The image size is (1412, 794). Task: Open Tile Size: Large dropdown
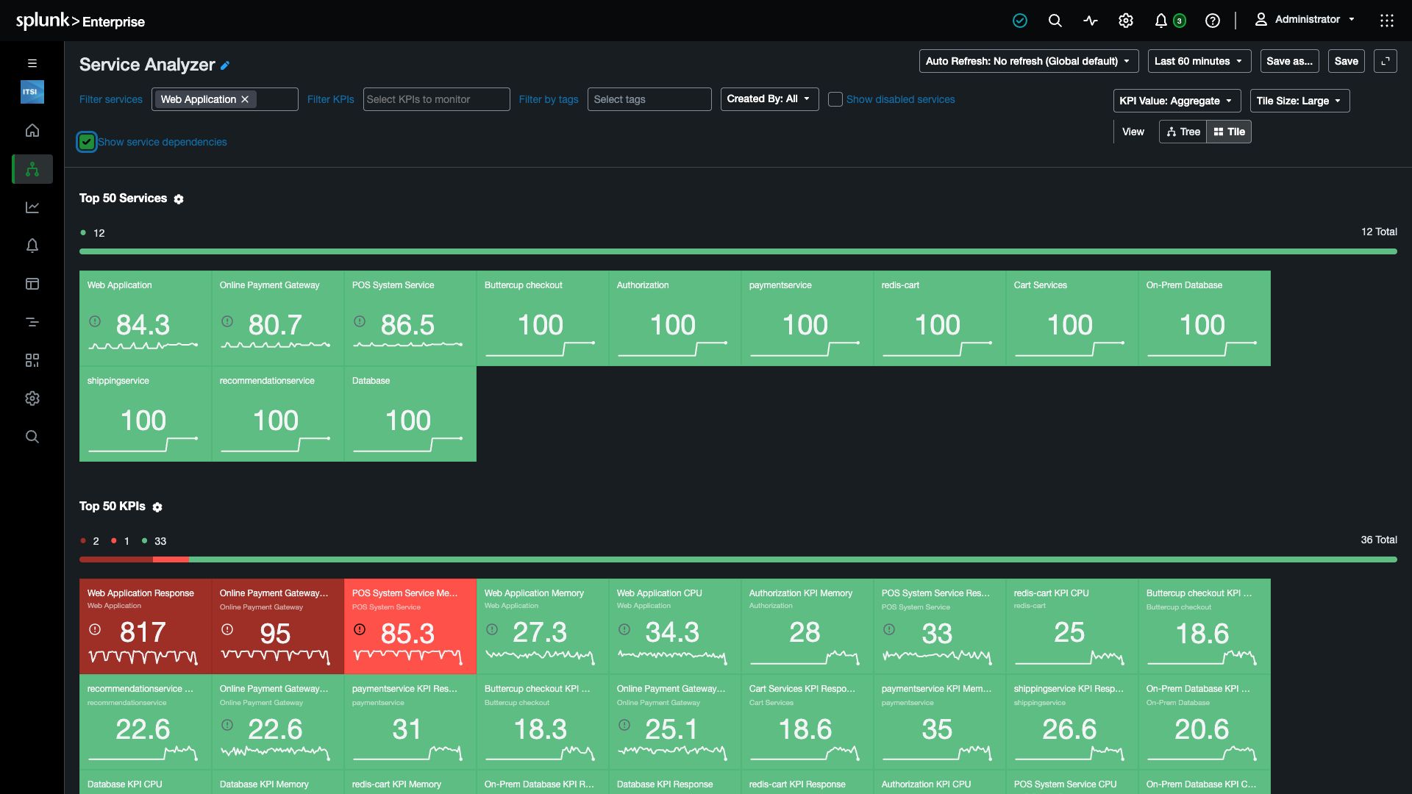pos(1299,101)
